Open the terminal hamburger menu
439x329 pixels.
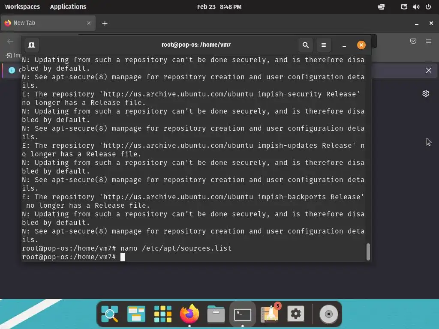click(x=323, y=45)
